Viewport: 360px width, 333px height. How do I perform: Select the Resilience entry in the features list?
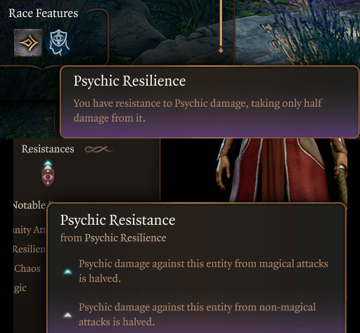pyautogui.click(x=30, y=249)
